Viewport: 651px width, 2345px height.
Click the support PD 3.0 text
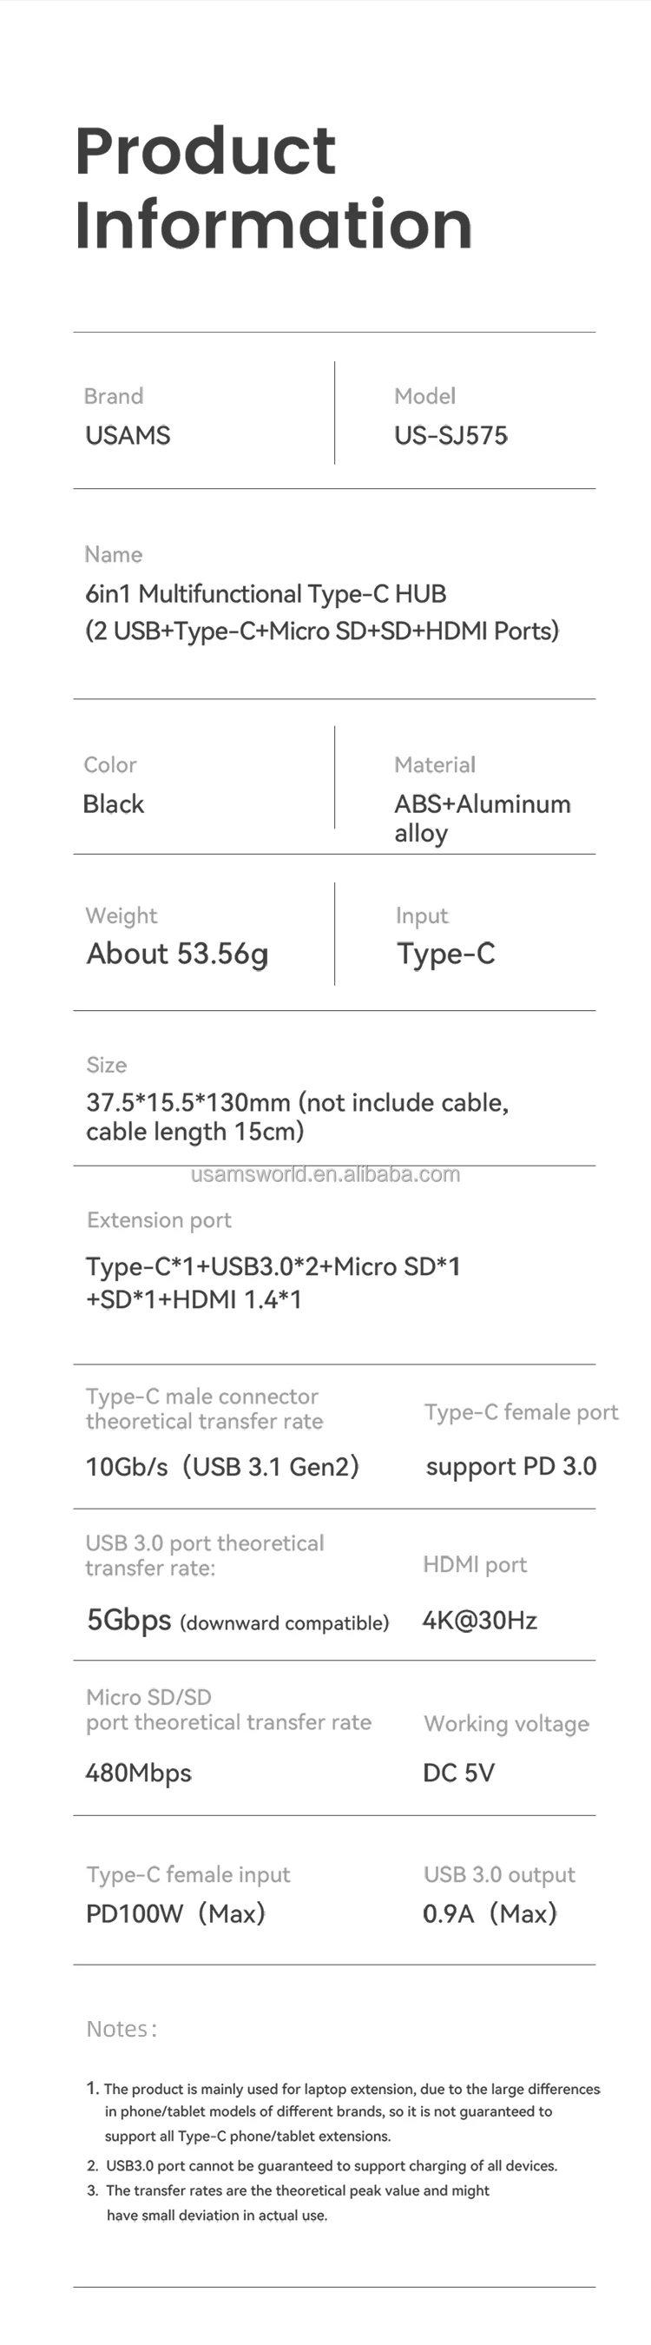tap(511, 1467)
